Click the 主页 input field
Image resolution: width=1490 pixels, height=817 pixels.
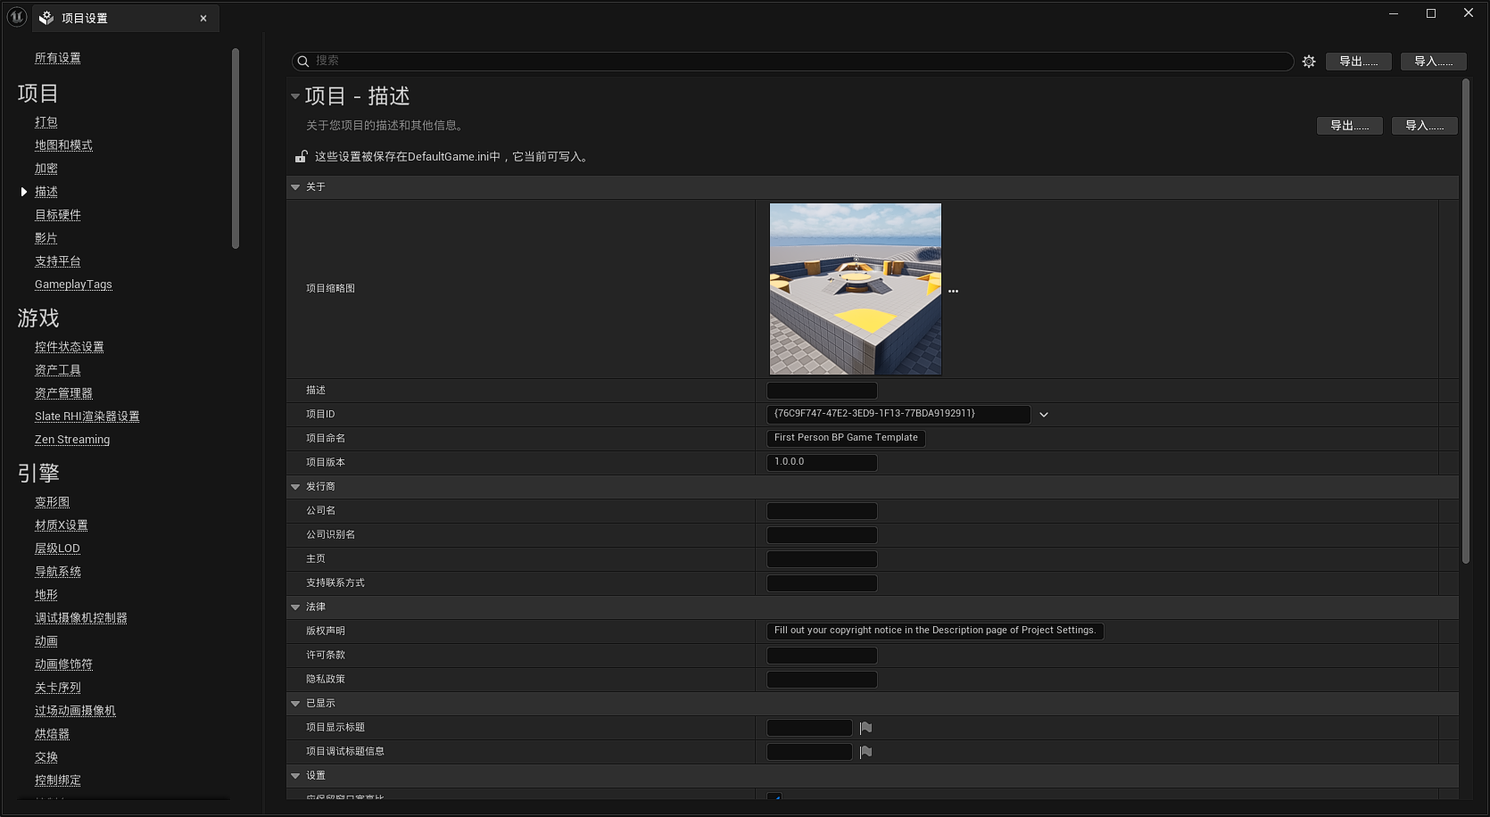click(x=822, y=559)
